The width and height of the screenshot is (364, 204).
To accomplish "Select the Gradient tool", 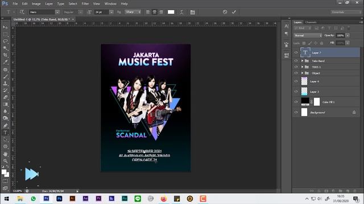I will [x=5, y=104].
